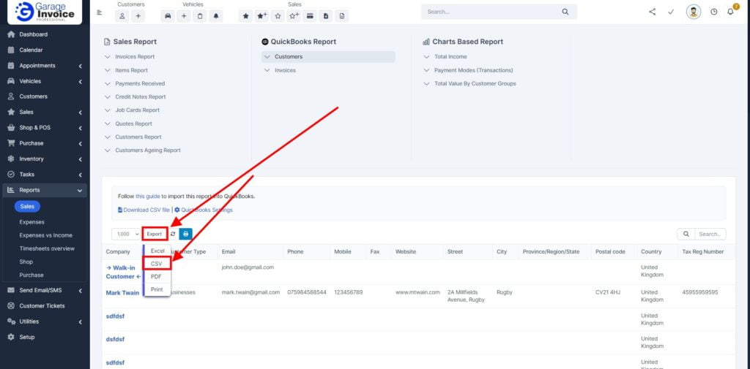Select Customers under QuickBooks Report
Viewport: 750px width, 369px height.
pyautogui.click(x=328, y=57)
